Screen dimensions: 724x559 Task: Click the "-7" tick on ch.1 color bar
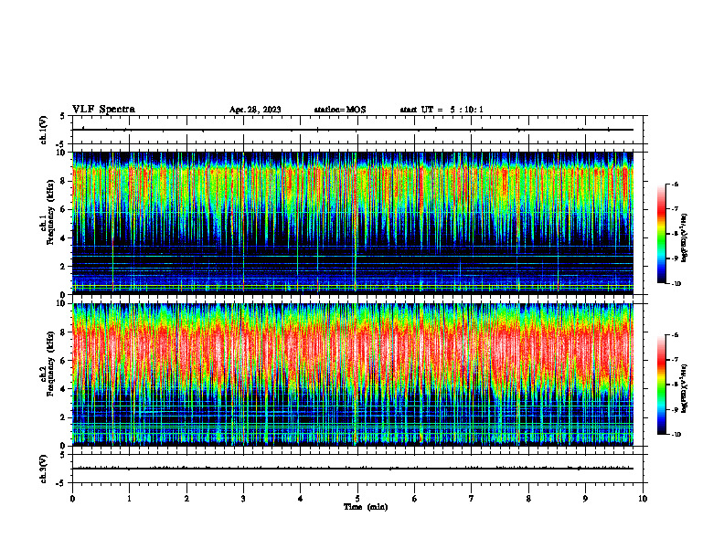click(675, 209)
